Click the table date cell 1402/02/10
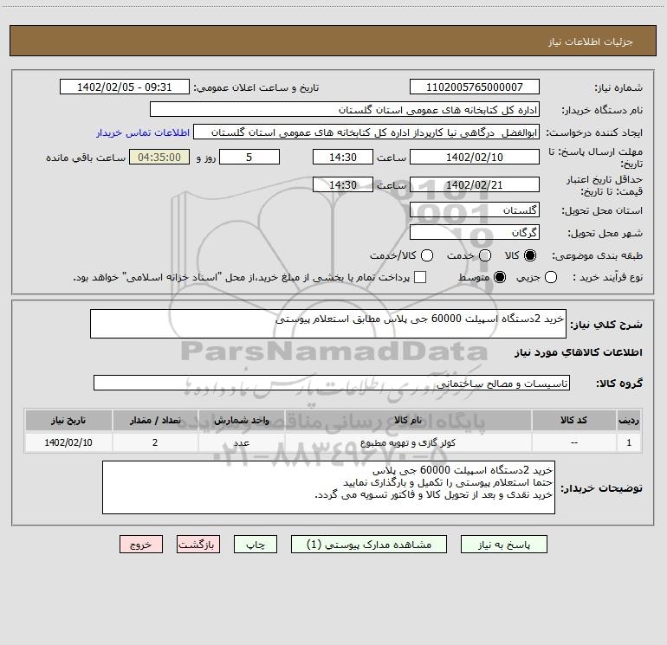Viewport: 667px width, 645px height. pos(68,442)
